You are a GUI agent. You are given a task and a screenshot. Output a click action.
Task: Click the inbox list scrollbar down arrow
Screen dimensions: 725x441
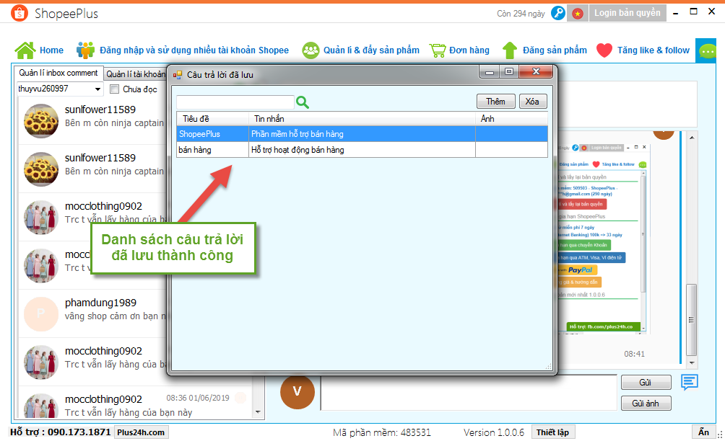click(259, 412)
